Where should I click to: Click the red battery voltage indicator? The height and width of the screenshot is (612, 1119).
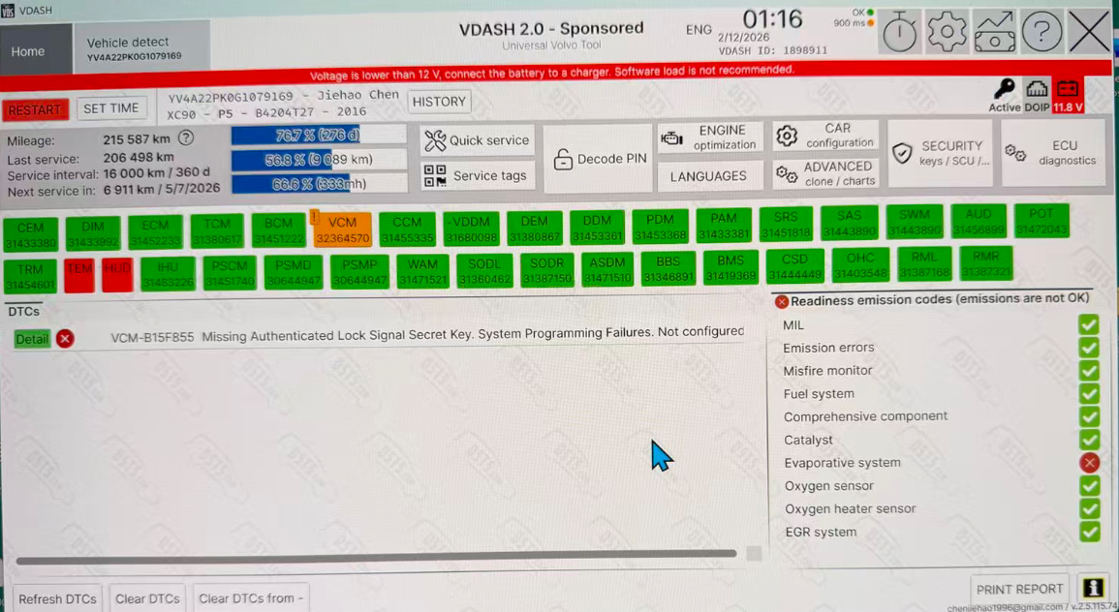[1068, 93]
